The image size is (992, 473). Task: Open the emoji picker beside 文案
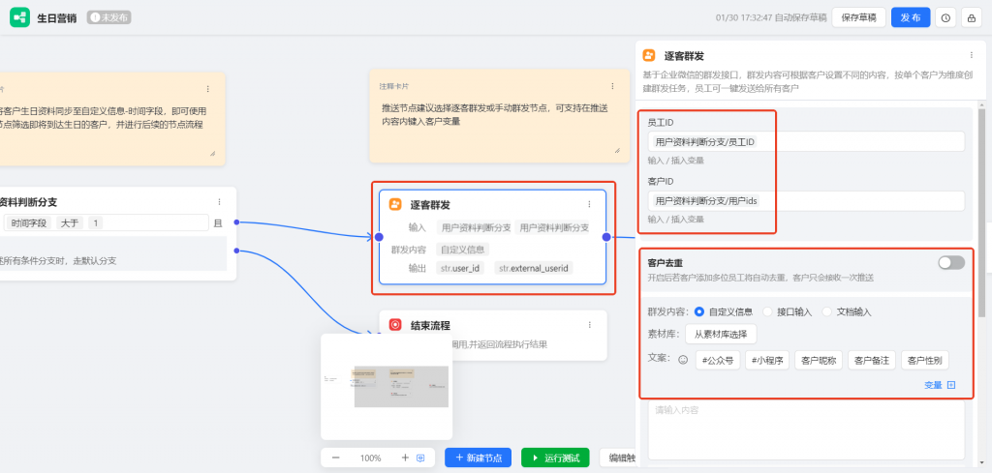[x=683, y=360]
